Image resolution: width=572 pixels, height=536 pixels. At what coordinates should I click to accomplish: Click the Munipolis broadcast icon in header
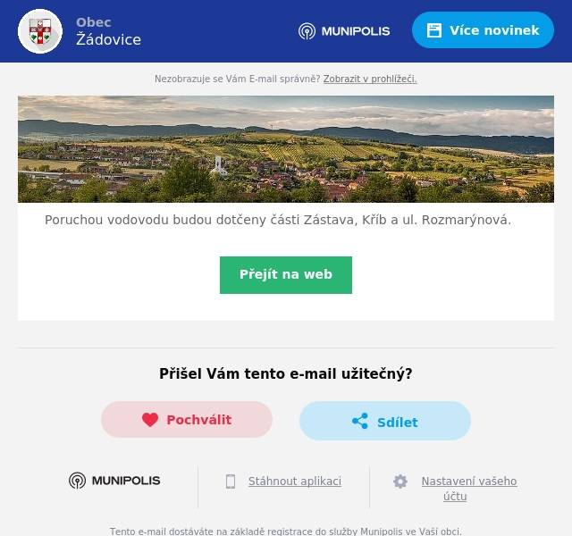click(307, 31)
